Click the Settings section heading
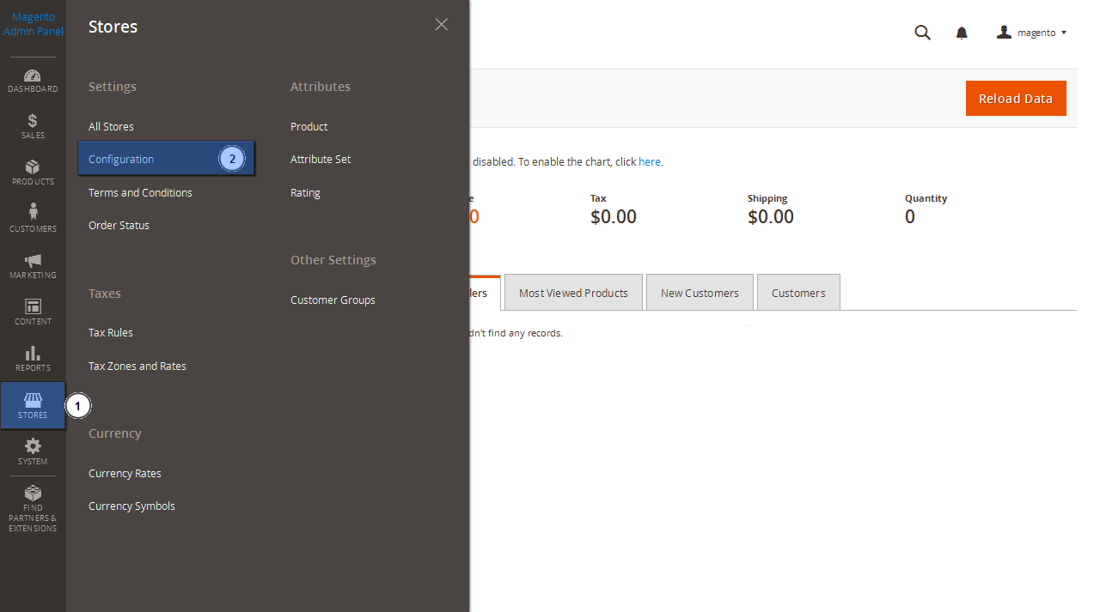This screenshot has height=612, width=1100. tap(113, 87)
